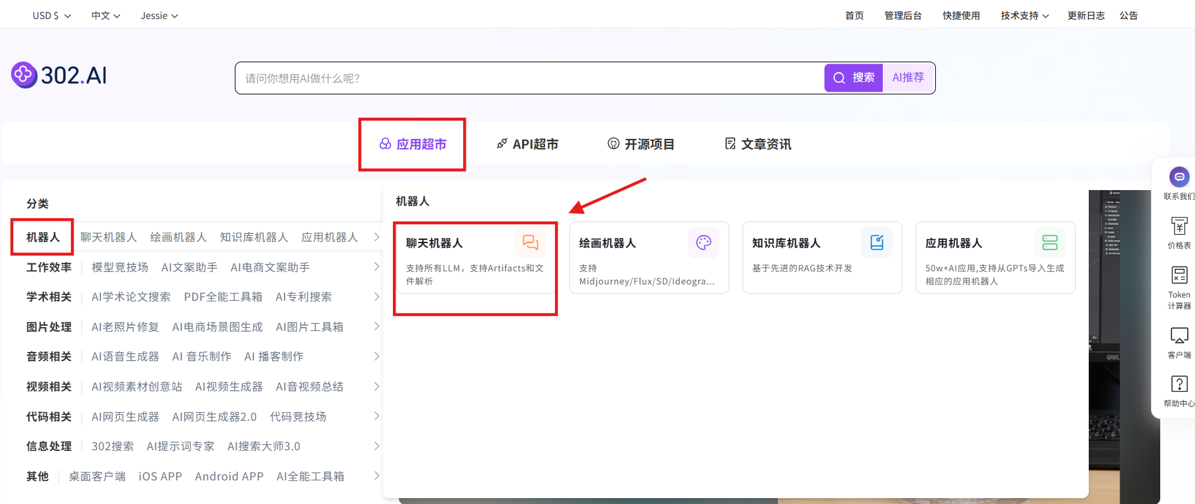
Task: Open the AI老照片修复 link
Action: click(125, 327)
